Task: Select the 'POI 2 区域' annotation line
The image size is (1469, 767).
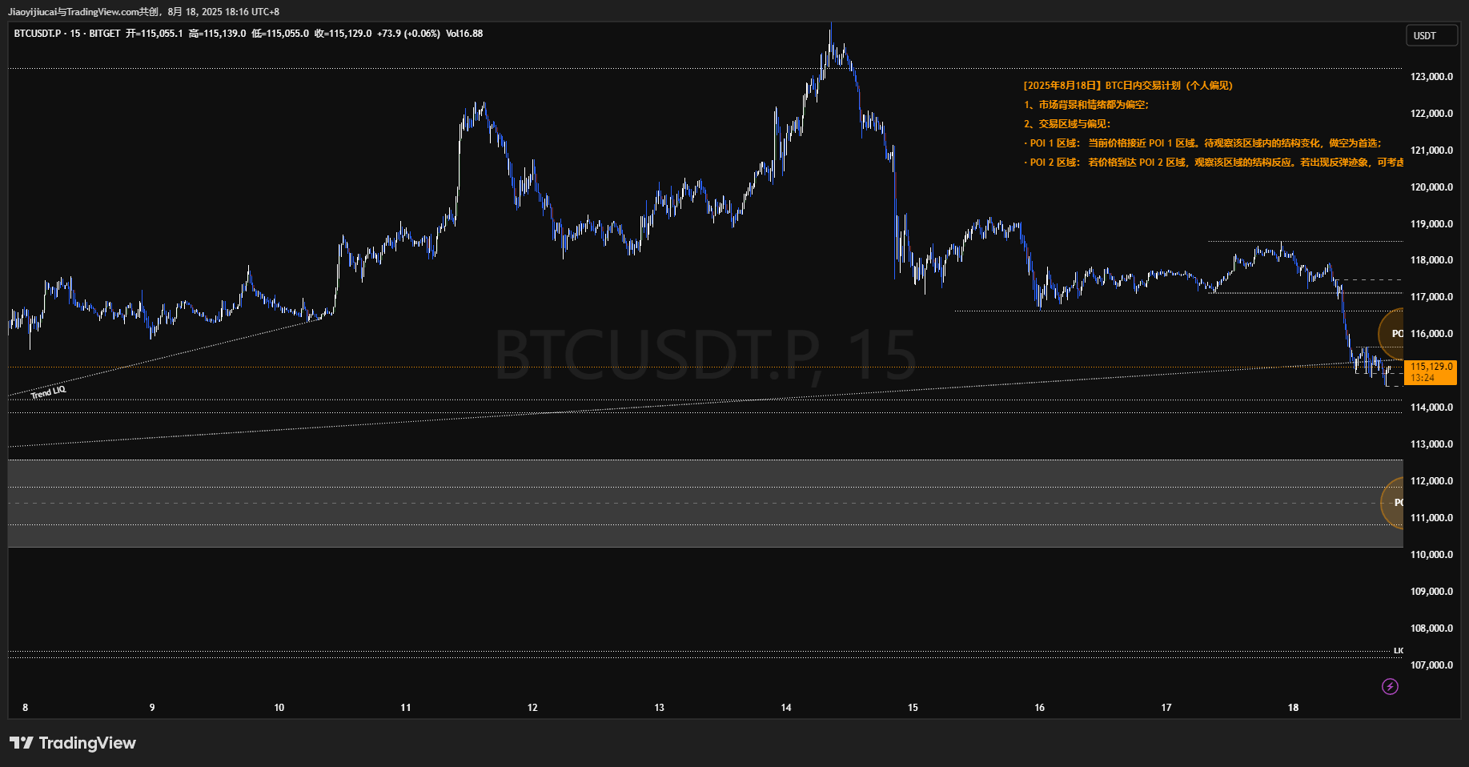Action: (x=1213, y=163)
